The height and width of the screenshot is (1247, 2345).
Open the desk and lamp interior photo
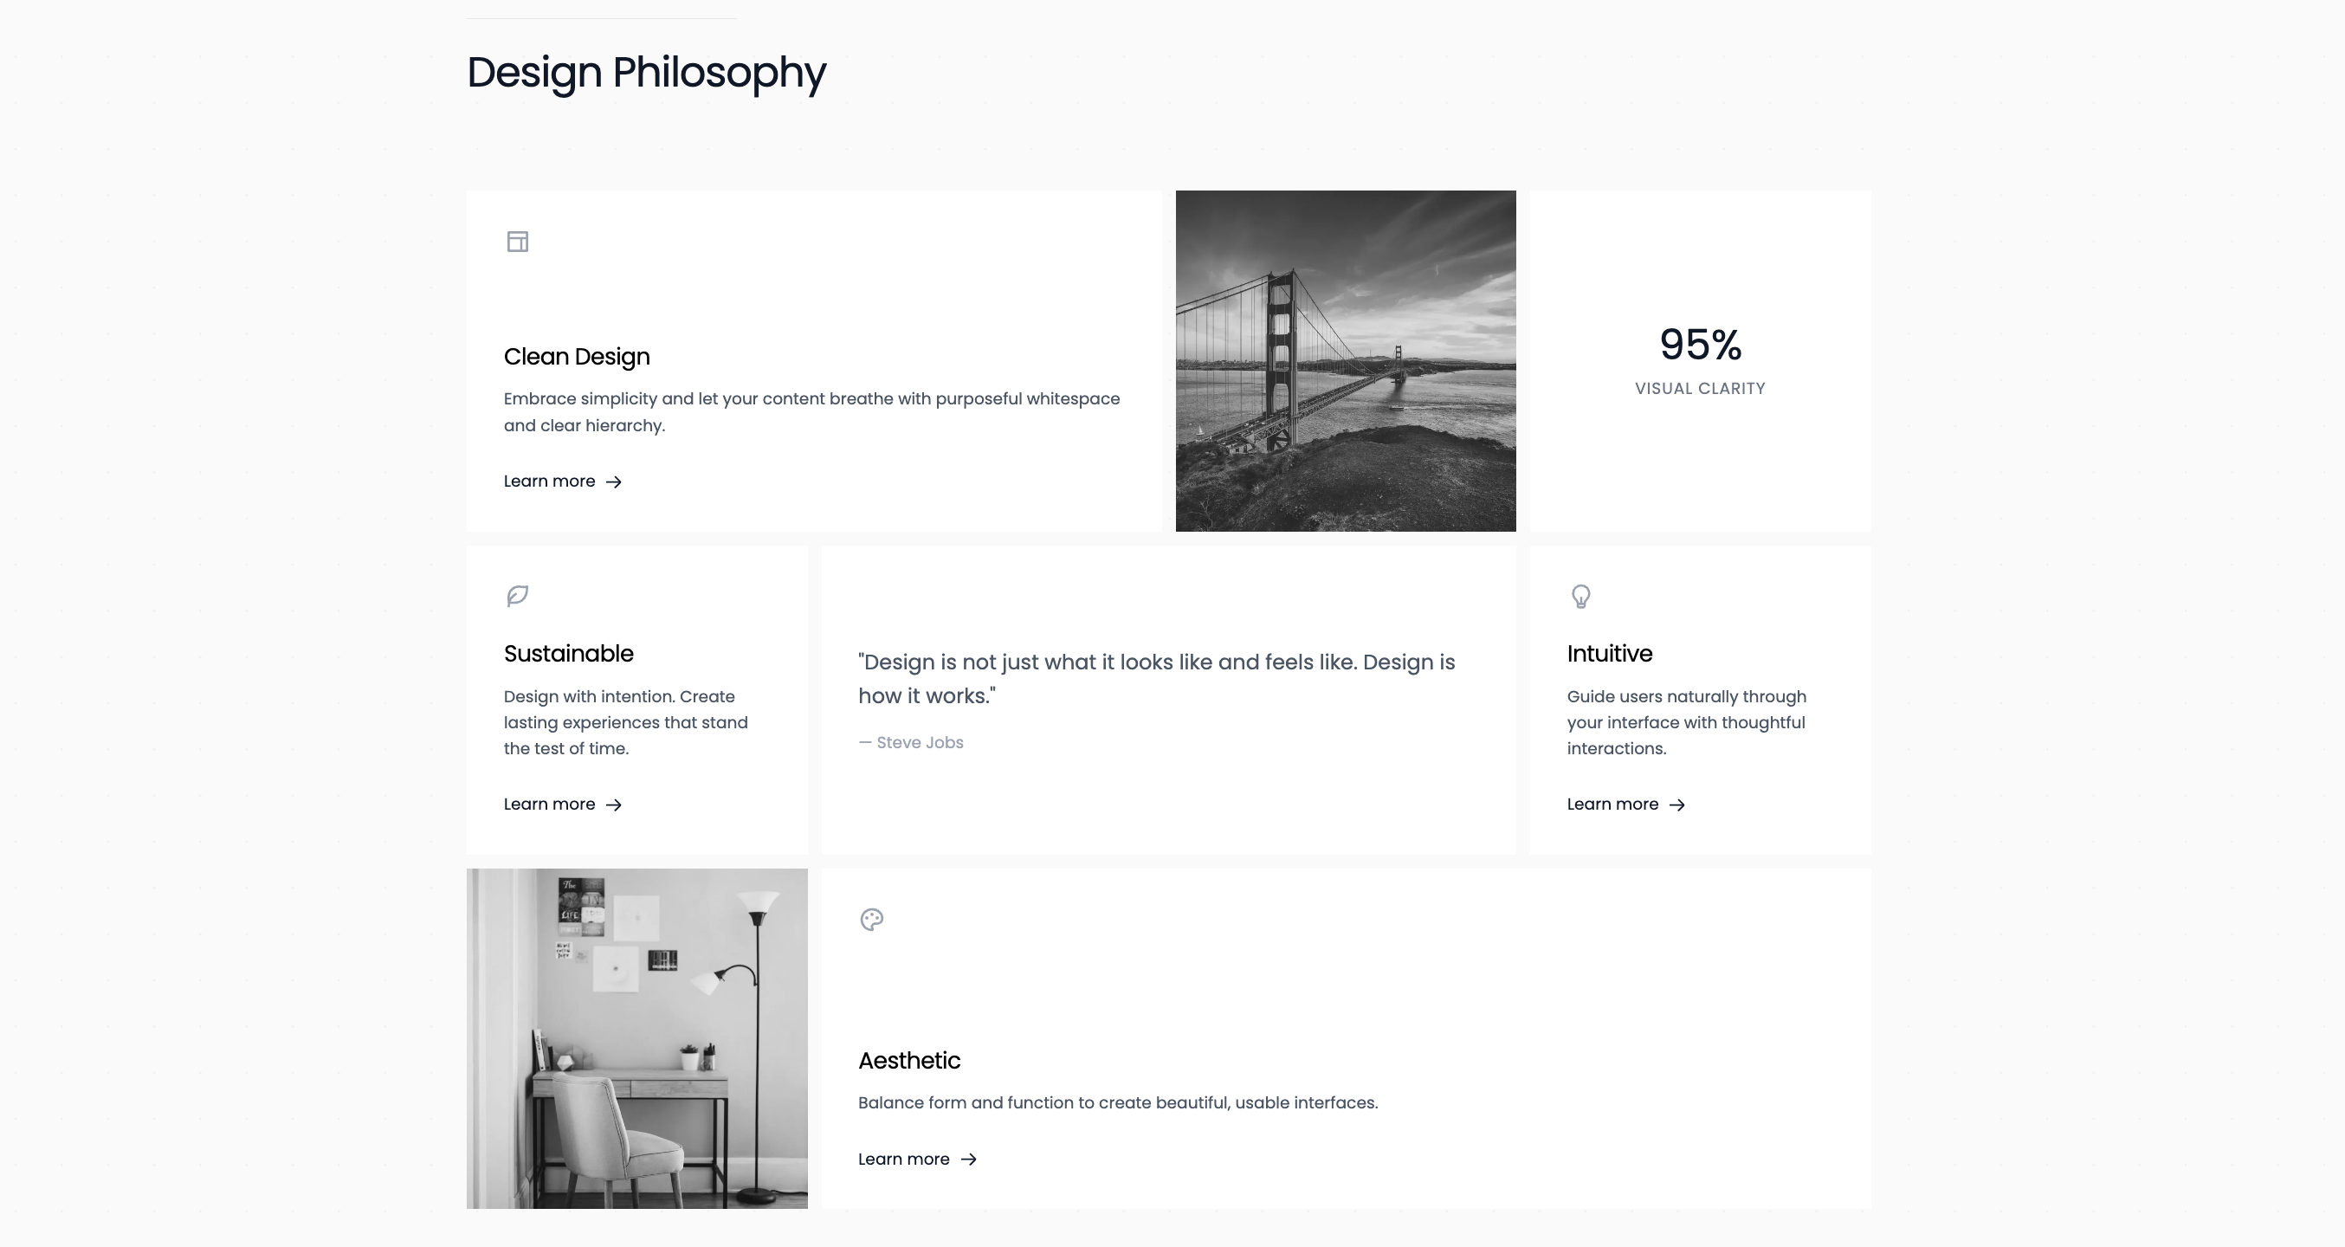pos(636,1038)
